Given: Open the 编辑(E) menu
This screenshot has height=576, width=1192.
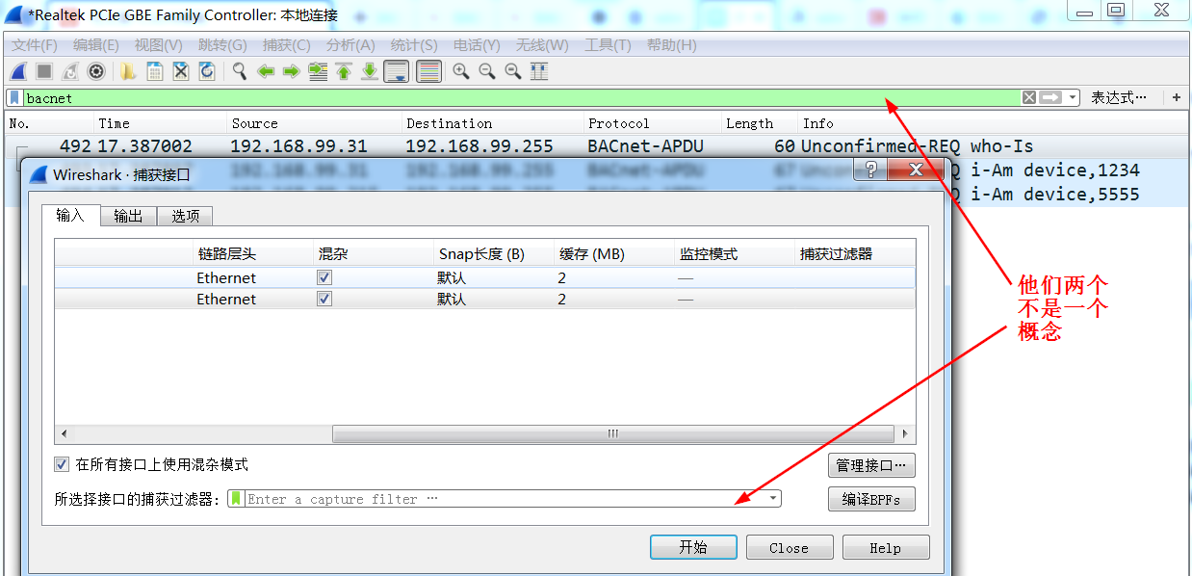Looking at the screenshot, I should tap(96, 45).
